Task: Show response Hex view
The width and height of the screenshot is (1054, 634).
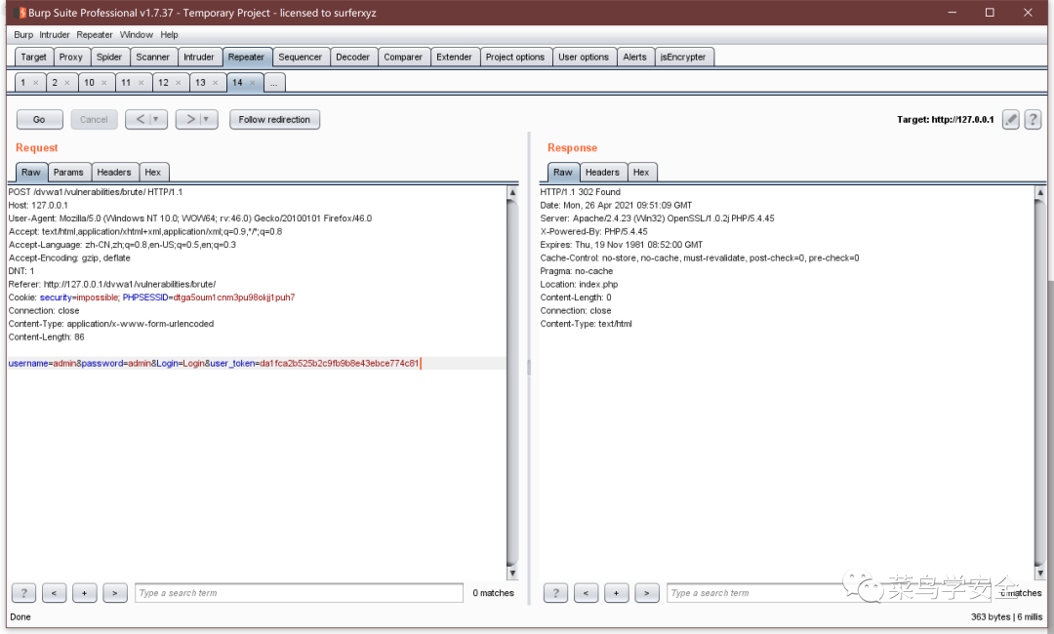Action: pos(641,173)
